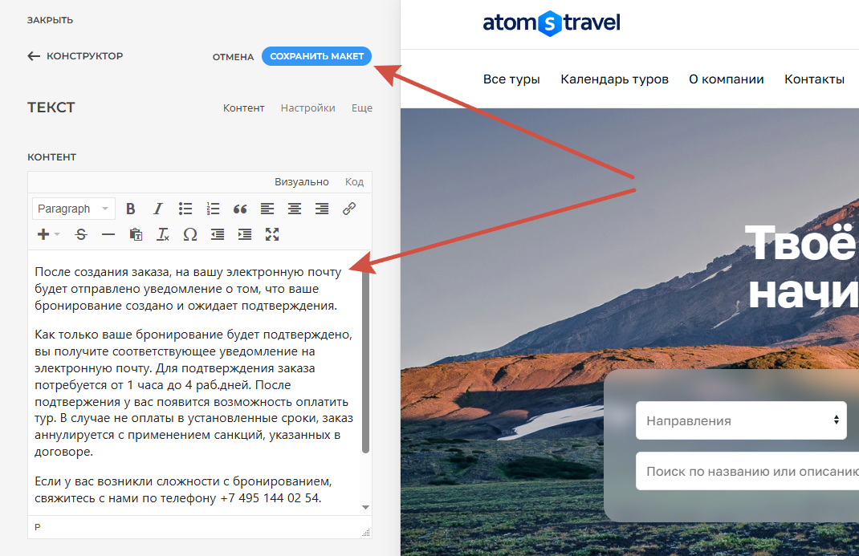Apply bold formatting in editor toolbar
Image resolution: width=859 pixels, height=556 pixels.
click(130, 209)
